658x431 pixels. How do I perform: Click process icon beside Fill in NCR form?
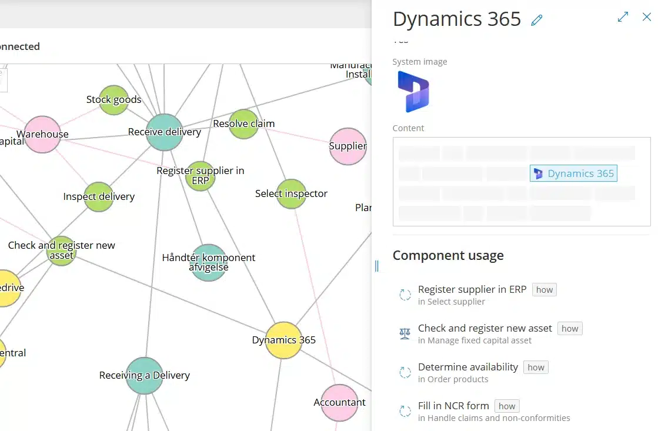tap(405, 411)
